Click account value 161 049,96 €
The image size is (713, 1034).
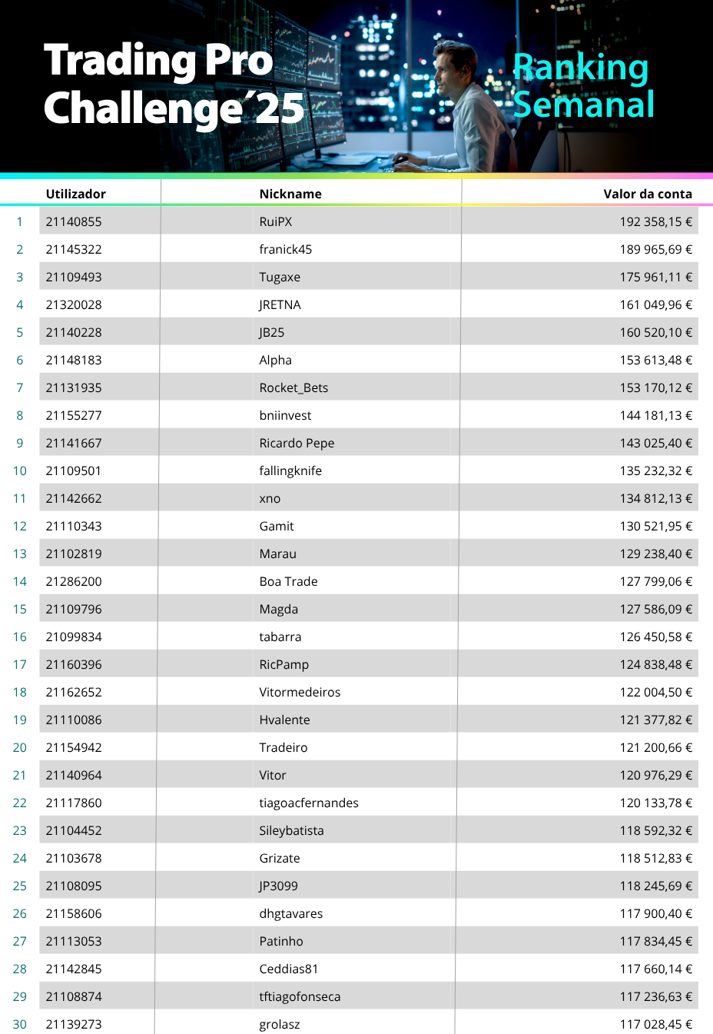coord(655,304)
